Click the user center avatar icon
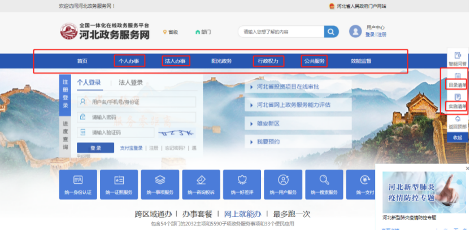The height and width of the screenshot is (230, 470). click(x=355, y=31)
